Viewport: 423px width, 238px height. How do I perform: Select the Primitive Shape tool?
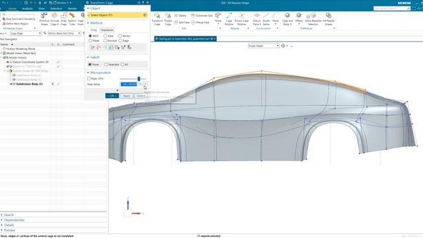pos(44,19)
